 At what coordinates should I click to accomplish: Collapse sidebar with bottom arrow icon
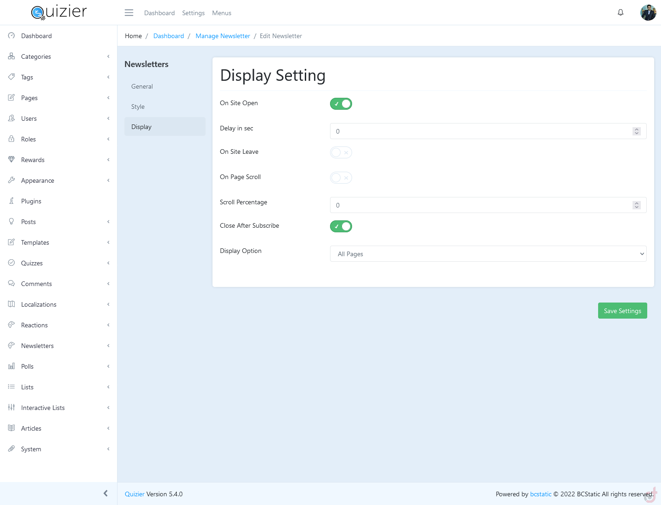(x=106, y=494)
